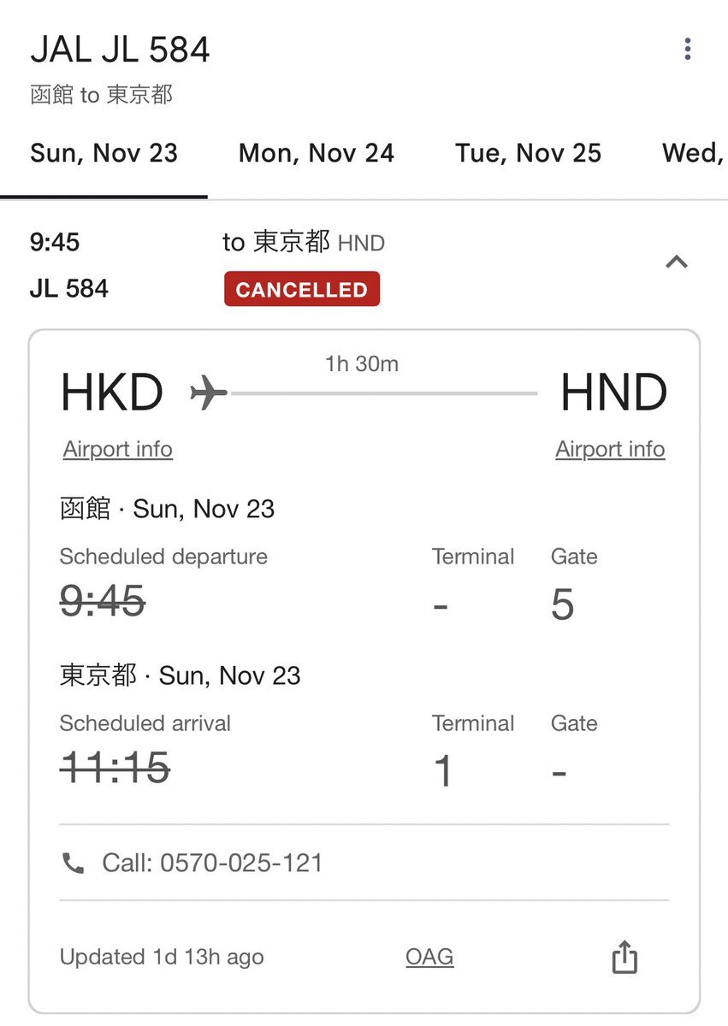
Task: Click the OAG source link
Action: (429, 957)
